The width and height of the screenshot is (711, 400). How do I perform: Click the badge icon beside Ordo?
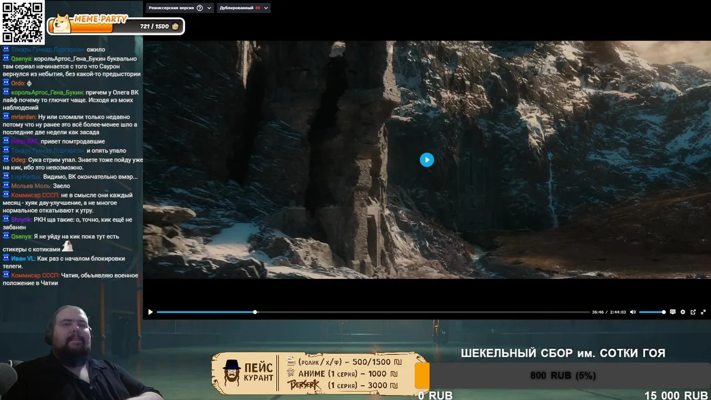[6, 83]
